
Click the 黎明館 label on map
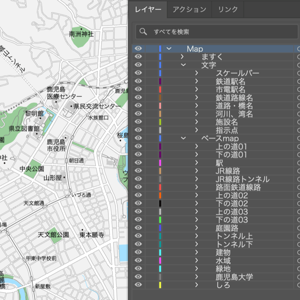point(35,113)
